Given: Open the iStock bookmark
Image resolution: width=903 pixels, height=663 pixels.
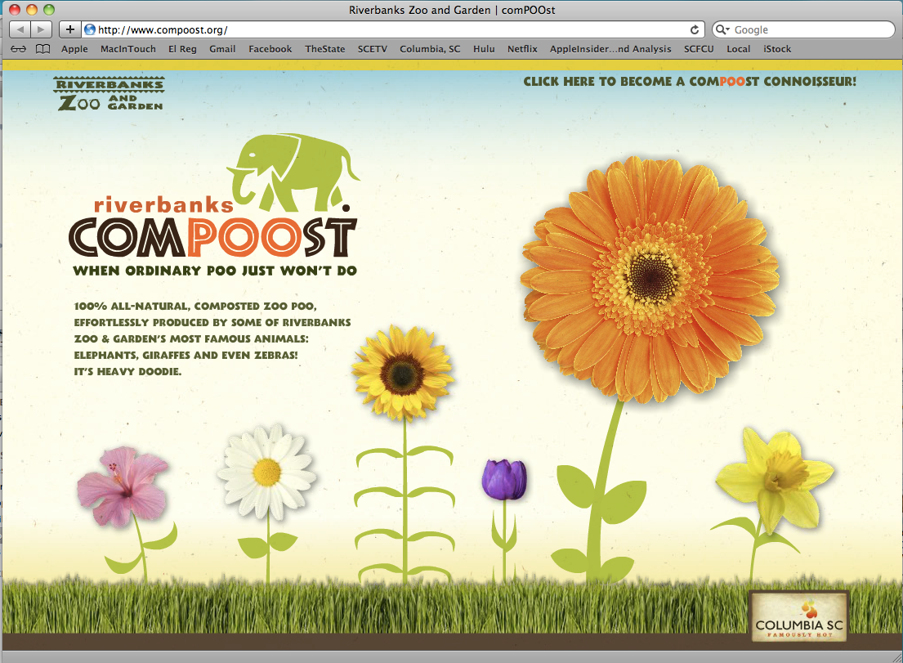Looking at the screenshot, I should [x=777, y=49].
